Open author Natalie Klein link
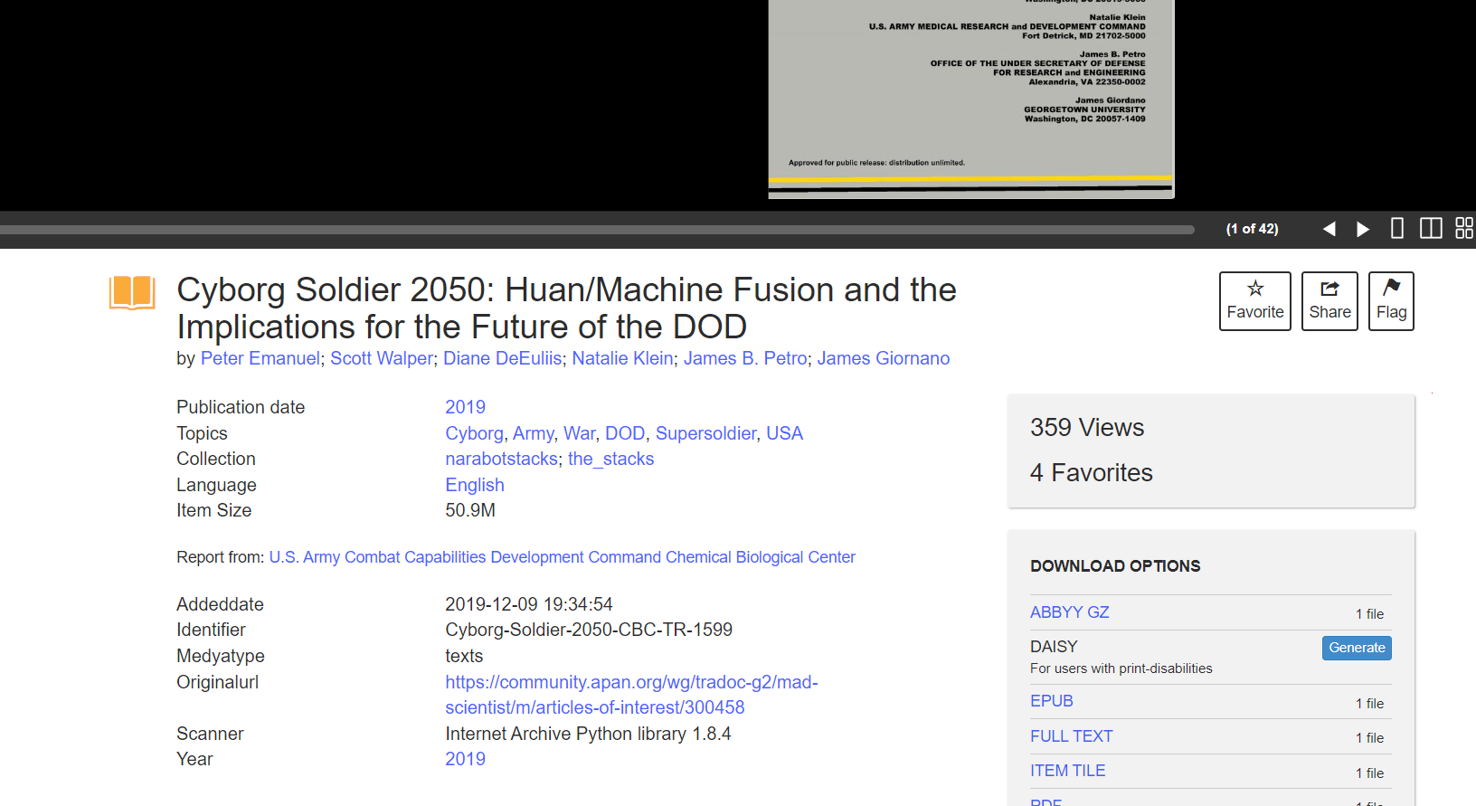The height and width of the screenshot is (806, 1476). pos(622,358)
